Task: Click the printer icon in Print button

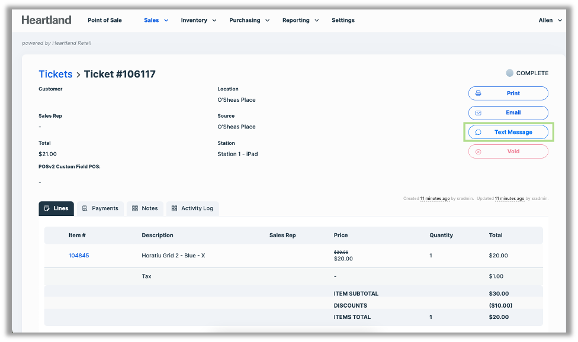Action: click(x=479, y=93)
